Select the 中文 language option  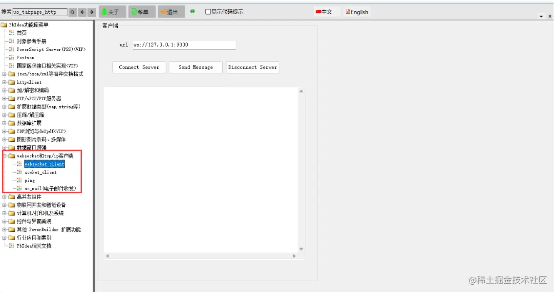325,11
